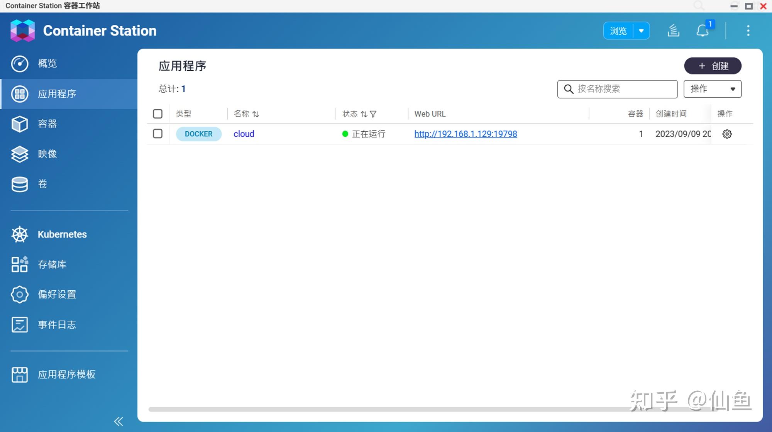772x432 pixels.
Task: Open the 应用程序模板 app templates
Action: coord(67,374)
